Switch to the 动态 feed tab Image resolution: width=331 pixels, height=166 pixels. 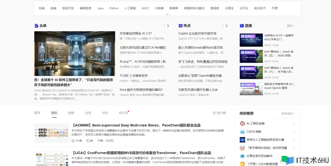pos(105,113)
